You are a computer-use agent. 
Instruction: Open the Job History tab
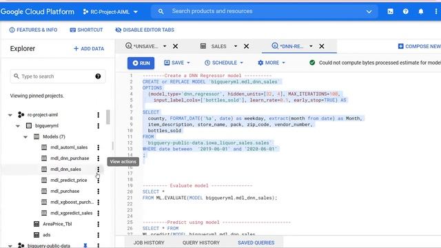coord(149,242)
